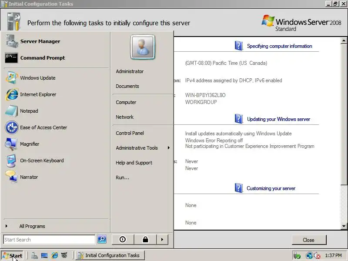Open On-Screen Keyboard icon

(x=11, y=161)
